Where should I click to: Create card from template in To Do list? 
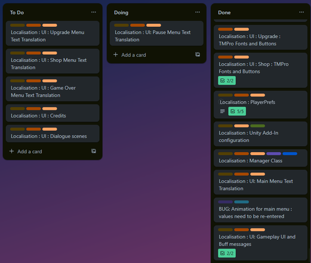click(94, 151)
